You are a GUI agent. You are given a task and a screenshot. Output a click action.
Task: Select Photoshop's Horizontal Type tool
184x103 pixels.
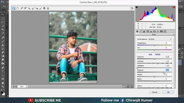[x=3, y=71]
